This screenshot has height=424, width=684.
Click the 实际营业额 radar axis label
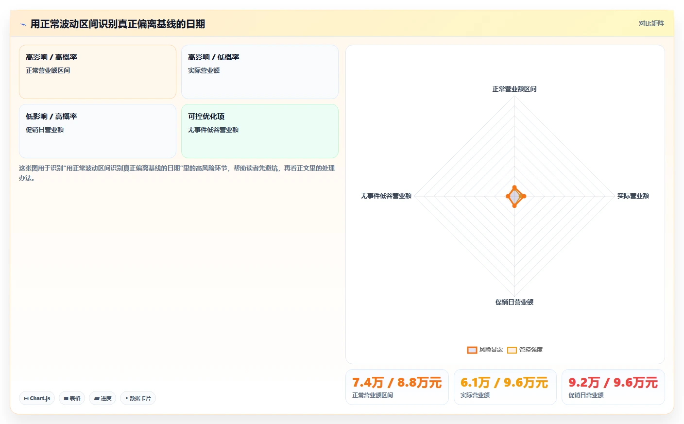pos(633,196)
